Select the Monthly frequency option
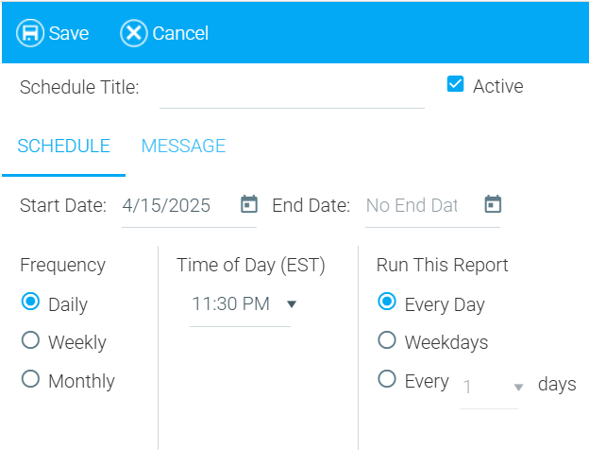589x450 pixels. pyautogui.click(x=30, y=380)
